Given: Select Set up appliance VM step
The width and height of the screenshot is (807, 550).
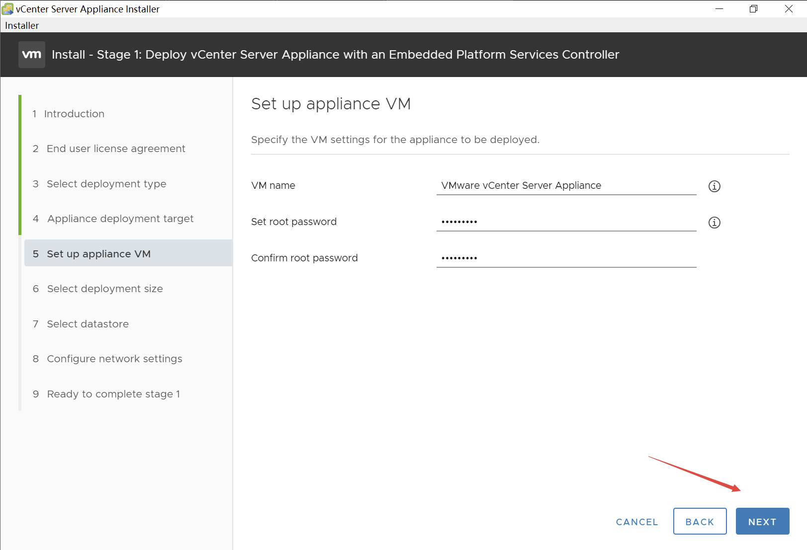Looking at the screenshot, I should point(128,253).
